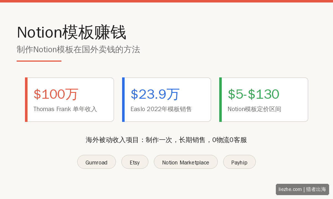
Task: Click the $5-$130 price range
Action: point(253,94)
